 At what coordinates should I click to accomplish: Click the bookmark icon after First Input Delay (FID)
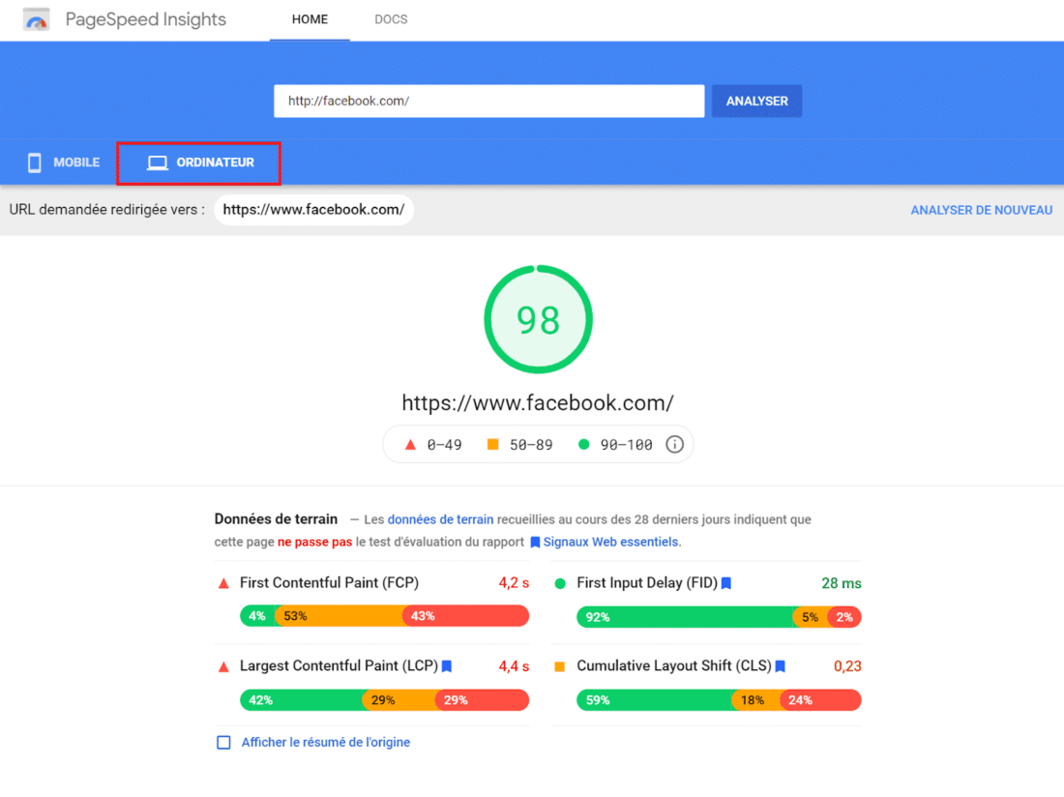pos(726,583)
